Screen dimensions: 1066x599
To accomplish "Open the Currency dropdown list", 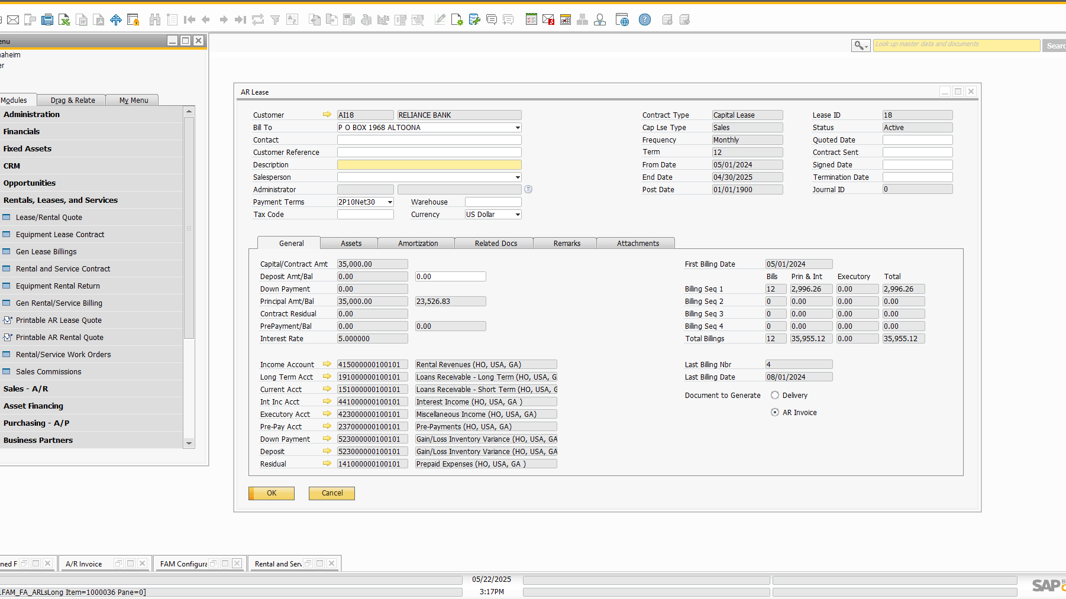I will point(518,215).
